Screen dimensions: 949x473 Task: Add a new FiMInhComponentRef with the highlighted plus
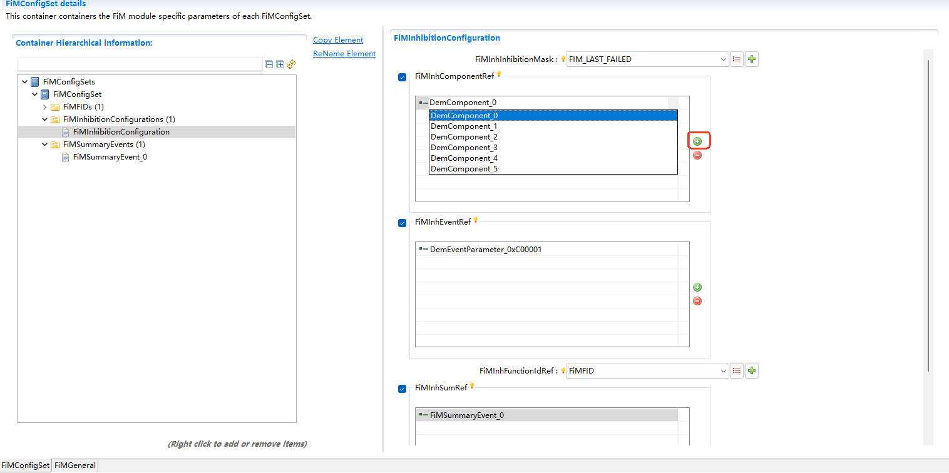[698, 141]
